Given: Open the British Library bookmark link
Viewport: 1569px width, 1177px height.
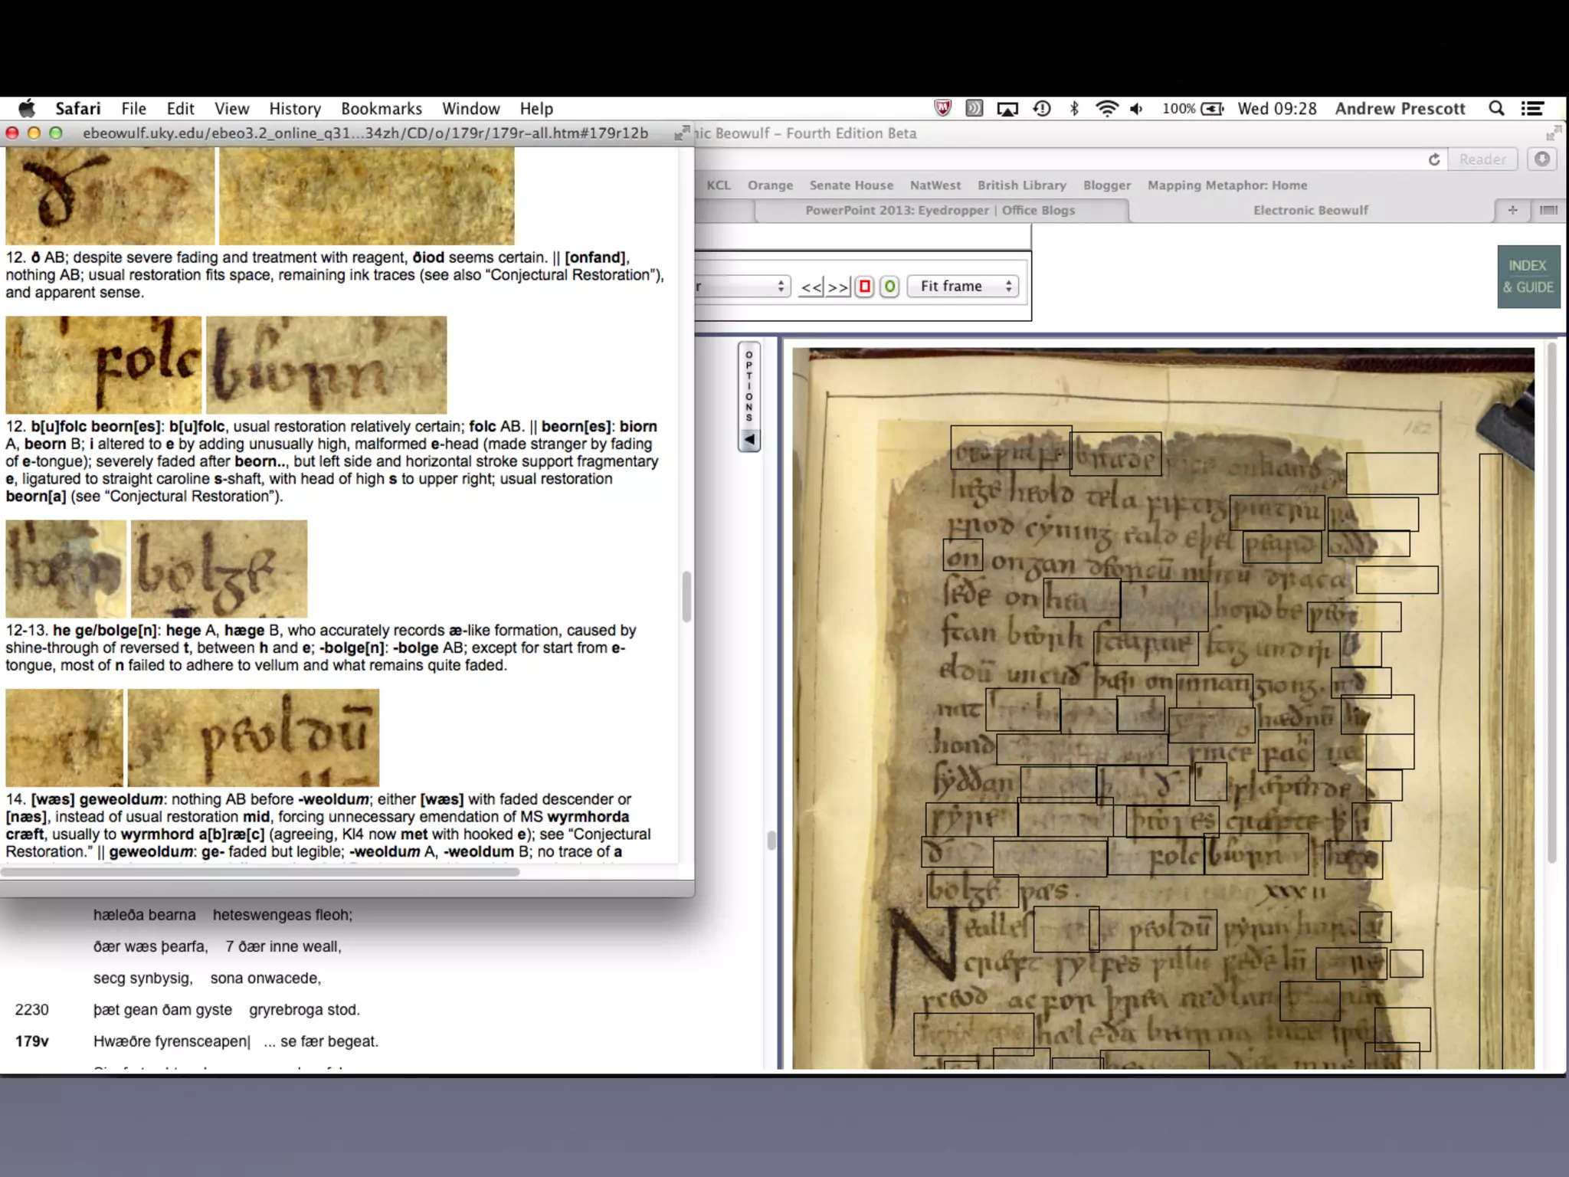Looking at the screenshot, I should pyautogui.click(x=1021, y=185).
